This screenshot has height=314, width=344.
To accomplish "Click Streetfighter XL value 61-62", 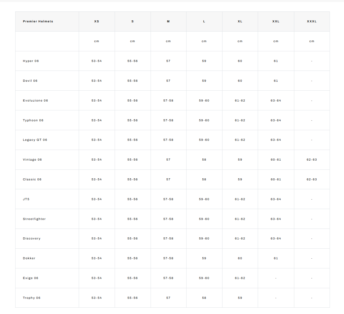I will click(x=240, y=219).
